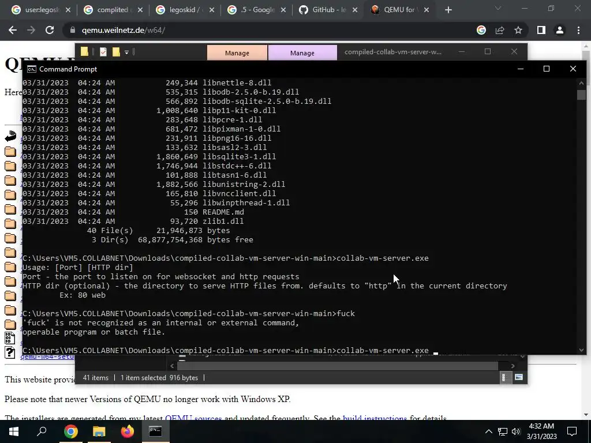The height and width of the screenshot is (443, 591).
Task: Open a new Chrome tab
Action: [x=448, y=10]
